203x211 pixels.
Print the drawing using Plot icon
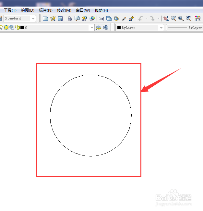point(70,19)
